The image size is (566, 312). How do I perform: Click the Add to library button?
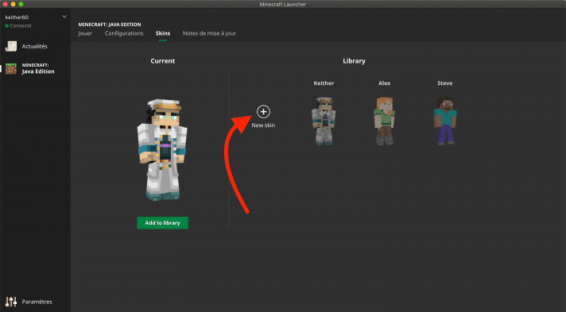click(x=162, y=223)
